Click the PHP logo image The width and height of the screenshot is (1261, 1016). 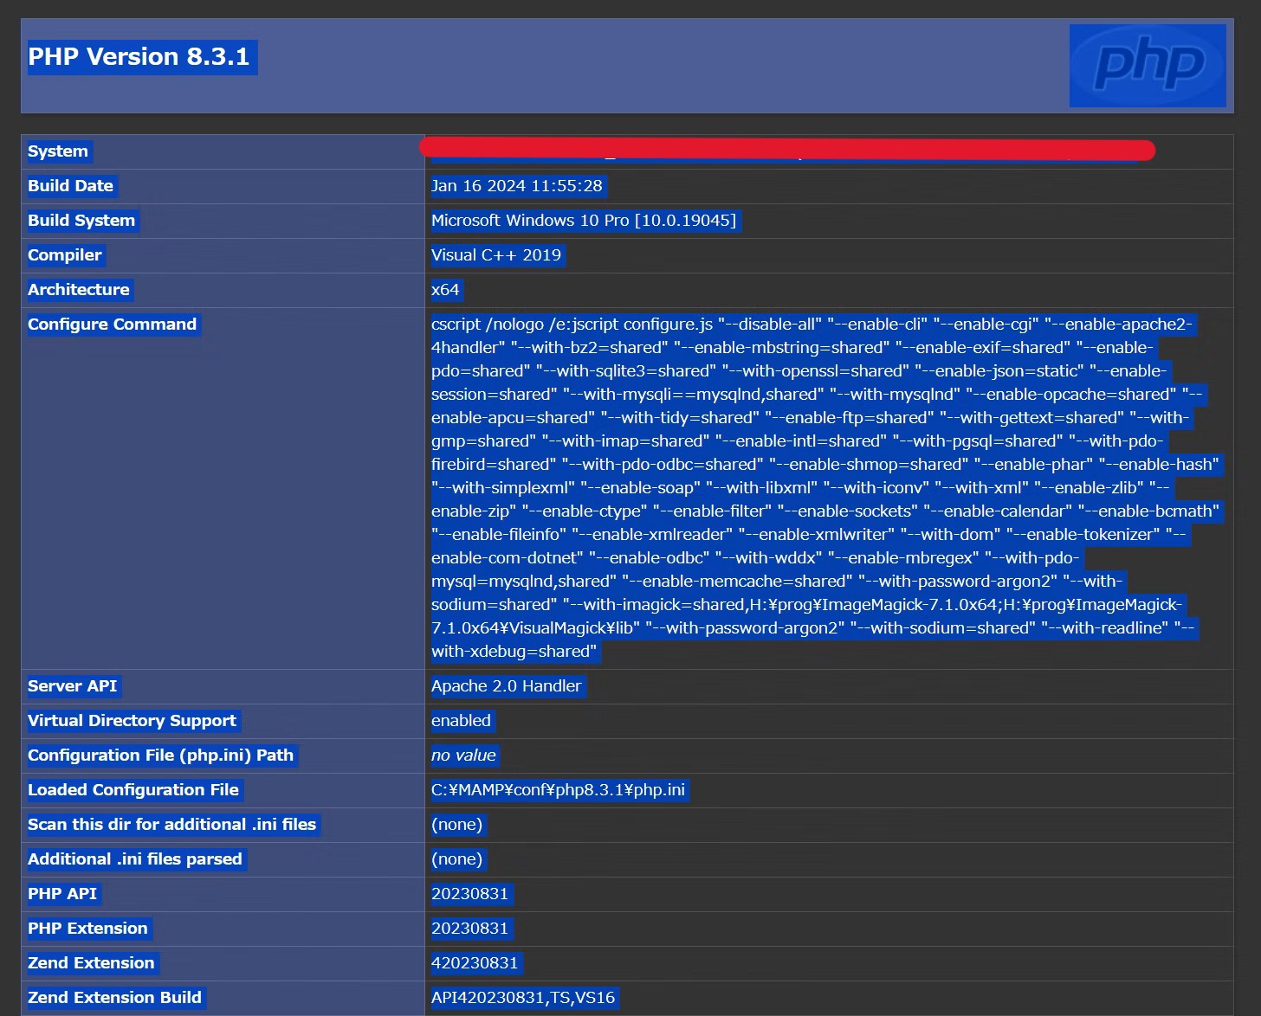(1148, 66)
